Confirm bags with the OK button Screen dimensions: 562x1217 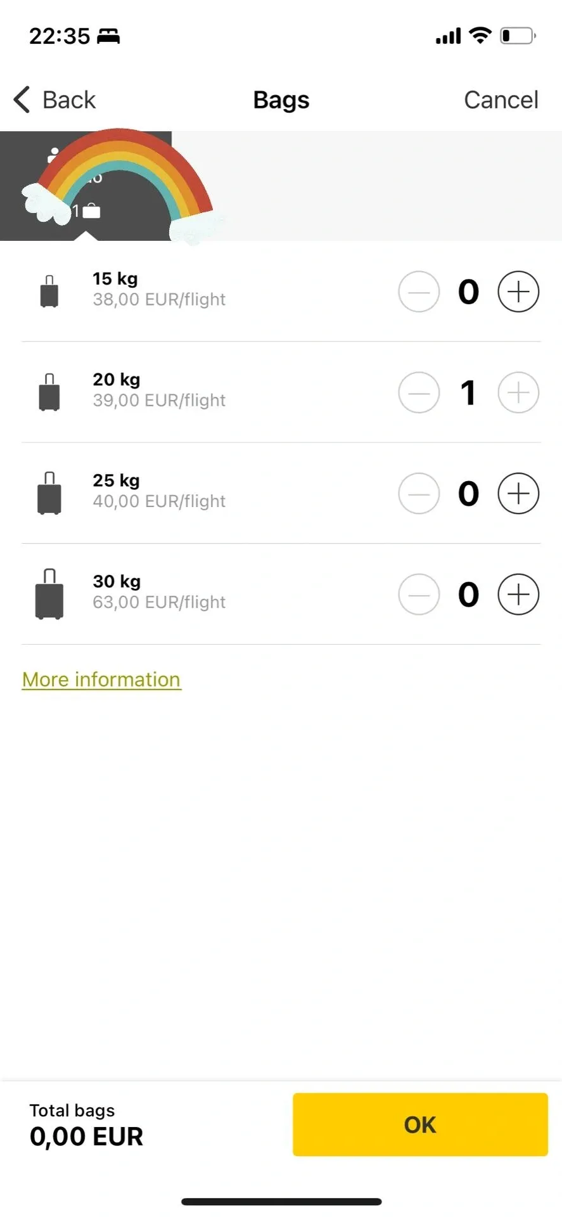[x=419, y=1124]
